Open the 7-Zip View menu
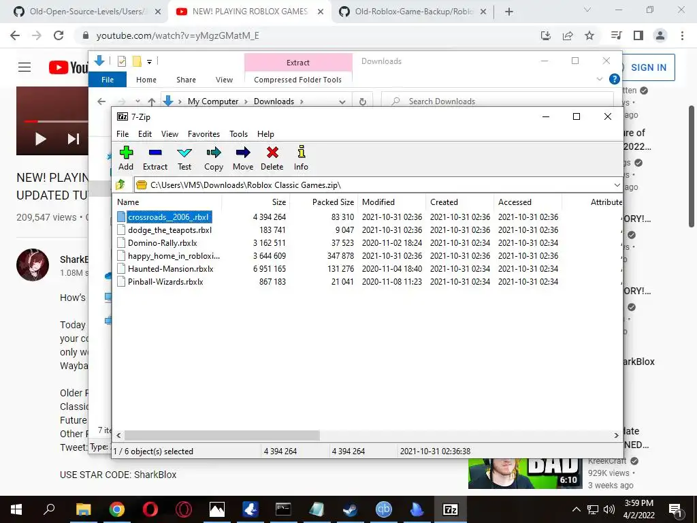The width and height of the screenshot is (697, 523). (x=169, y=134)
